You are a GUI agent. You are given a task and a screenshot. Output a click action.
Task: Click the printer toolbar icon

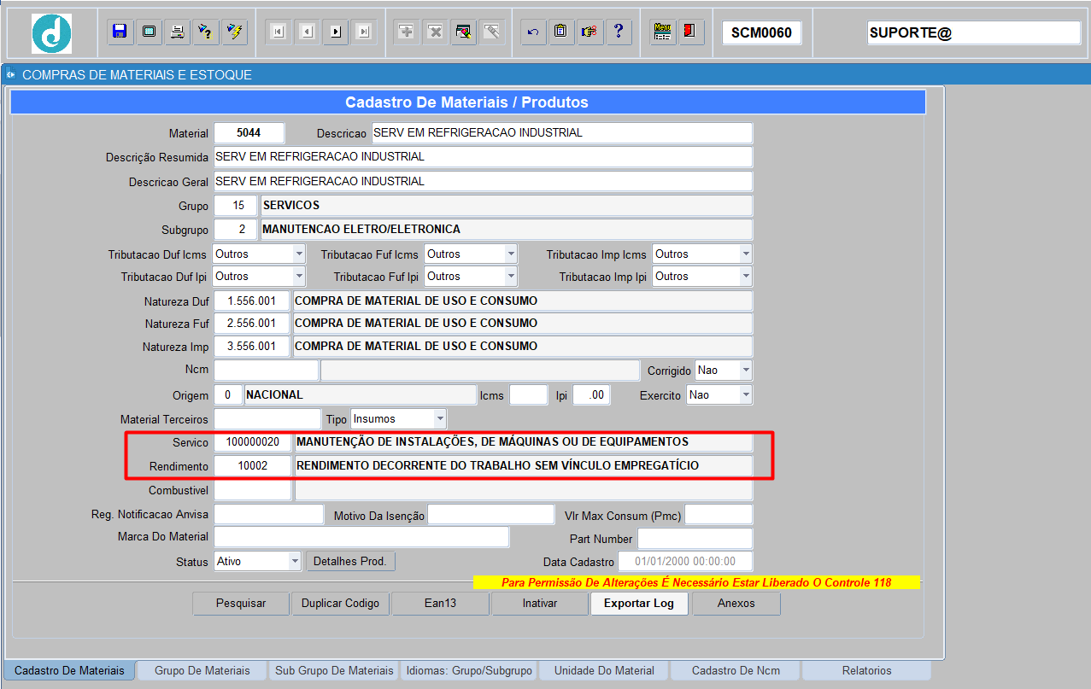click(x=177, y=32)
